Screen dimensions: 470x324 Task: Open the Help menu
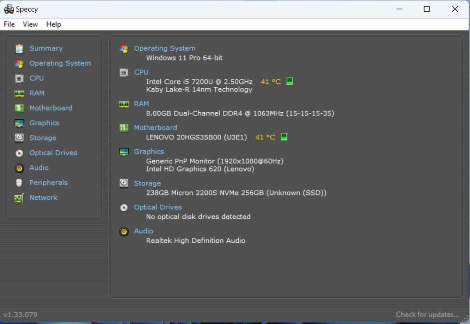[x=54, y=24]
